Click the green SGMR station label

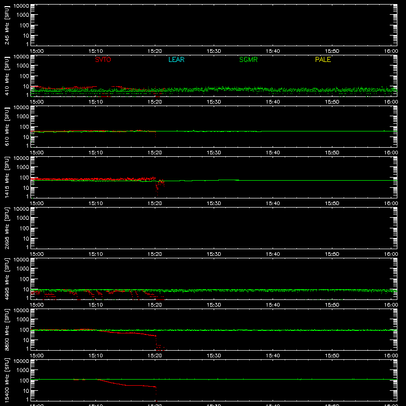pyautogui.click(x=248, y=59)
